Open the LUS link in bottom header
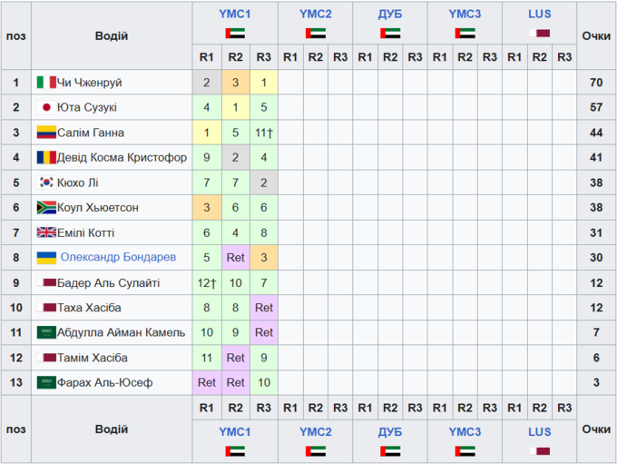This screenshot has height=464, width=617. (x=539, y=432)
